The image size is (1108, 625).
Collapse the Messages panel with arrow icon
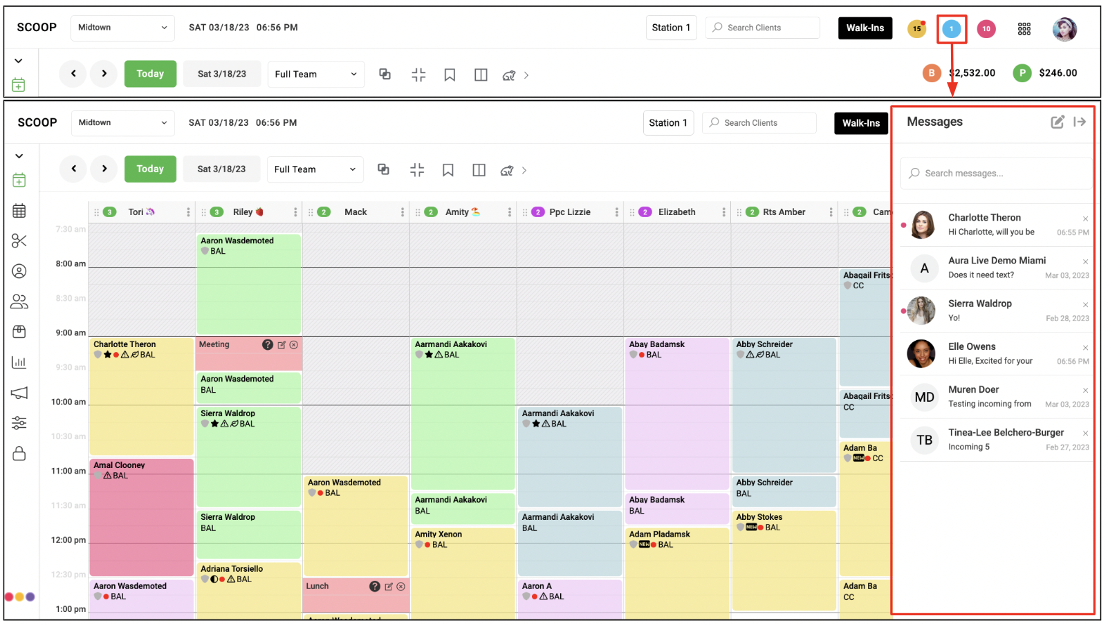(1080, 122)
